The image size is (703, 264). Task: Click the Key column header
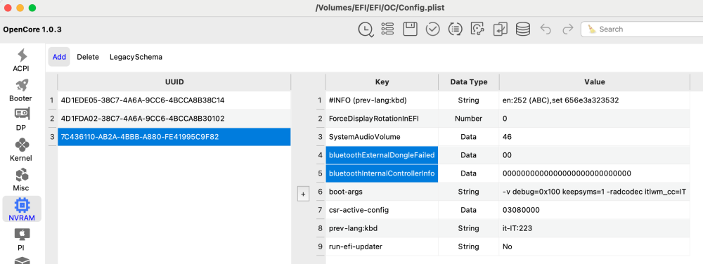(x=382, y=82)
